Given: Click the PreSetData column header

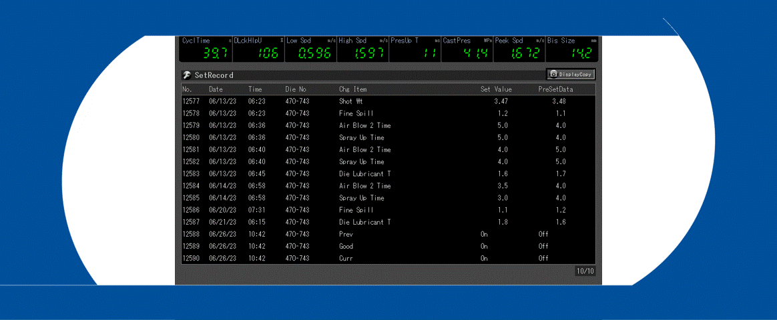Looking at the screenshot, I should [x=555, y=89].
